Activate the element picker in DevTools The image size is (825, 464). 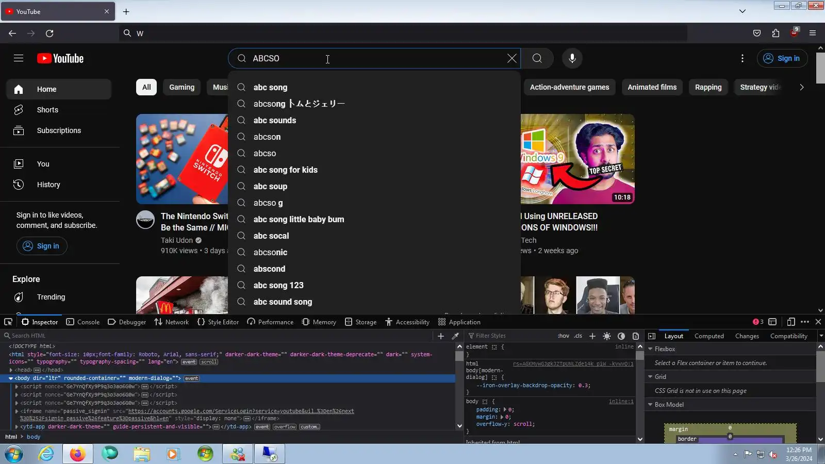[8, 322]
